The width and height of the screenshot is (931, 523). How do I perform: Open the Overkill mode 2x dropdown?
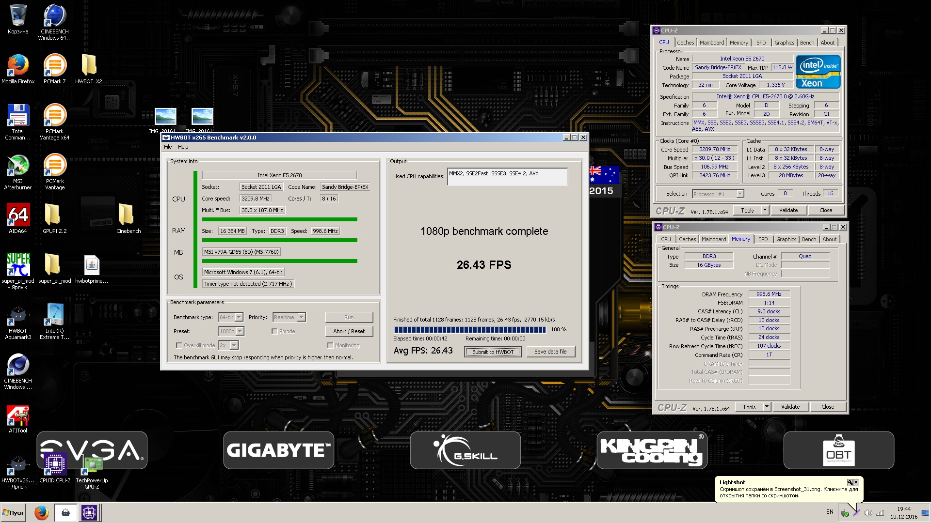click(x=228, y=345)
